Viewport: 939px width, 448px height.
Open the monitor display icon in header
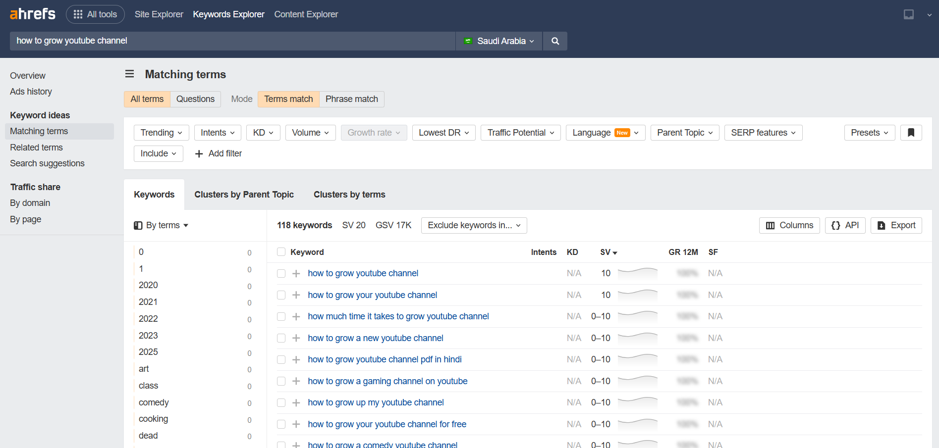pos(908,14)
